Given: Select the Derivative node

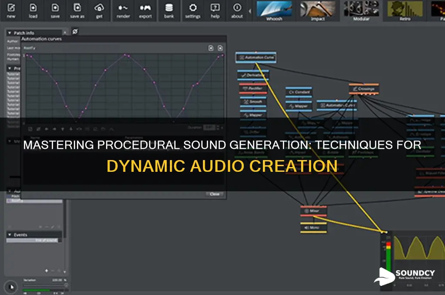Looking at the screenshot, I should coord(253,75).
